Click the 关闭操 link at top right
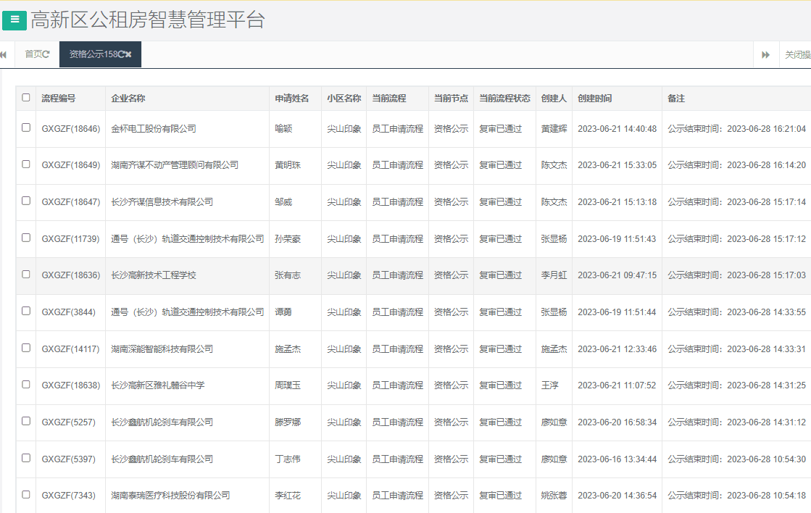Screen dimensions: 811x513 tap(796, 54)
